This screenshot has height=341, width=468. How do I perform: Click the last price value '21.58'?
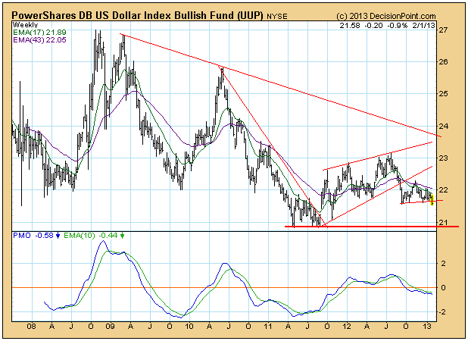pyautogui.click(x=350, y=25)
